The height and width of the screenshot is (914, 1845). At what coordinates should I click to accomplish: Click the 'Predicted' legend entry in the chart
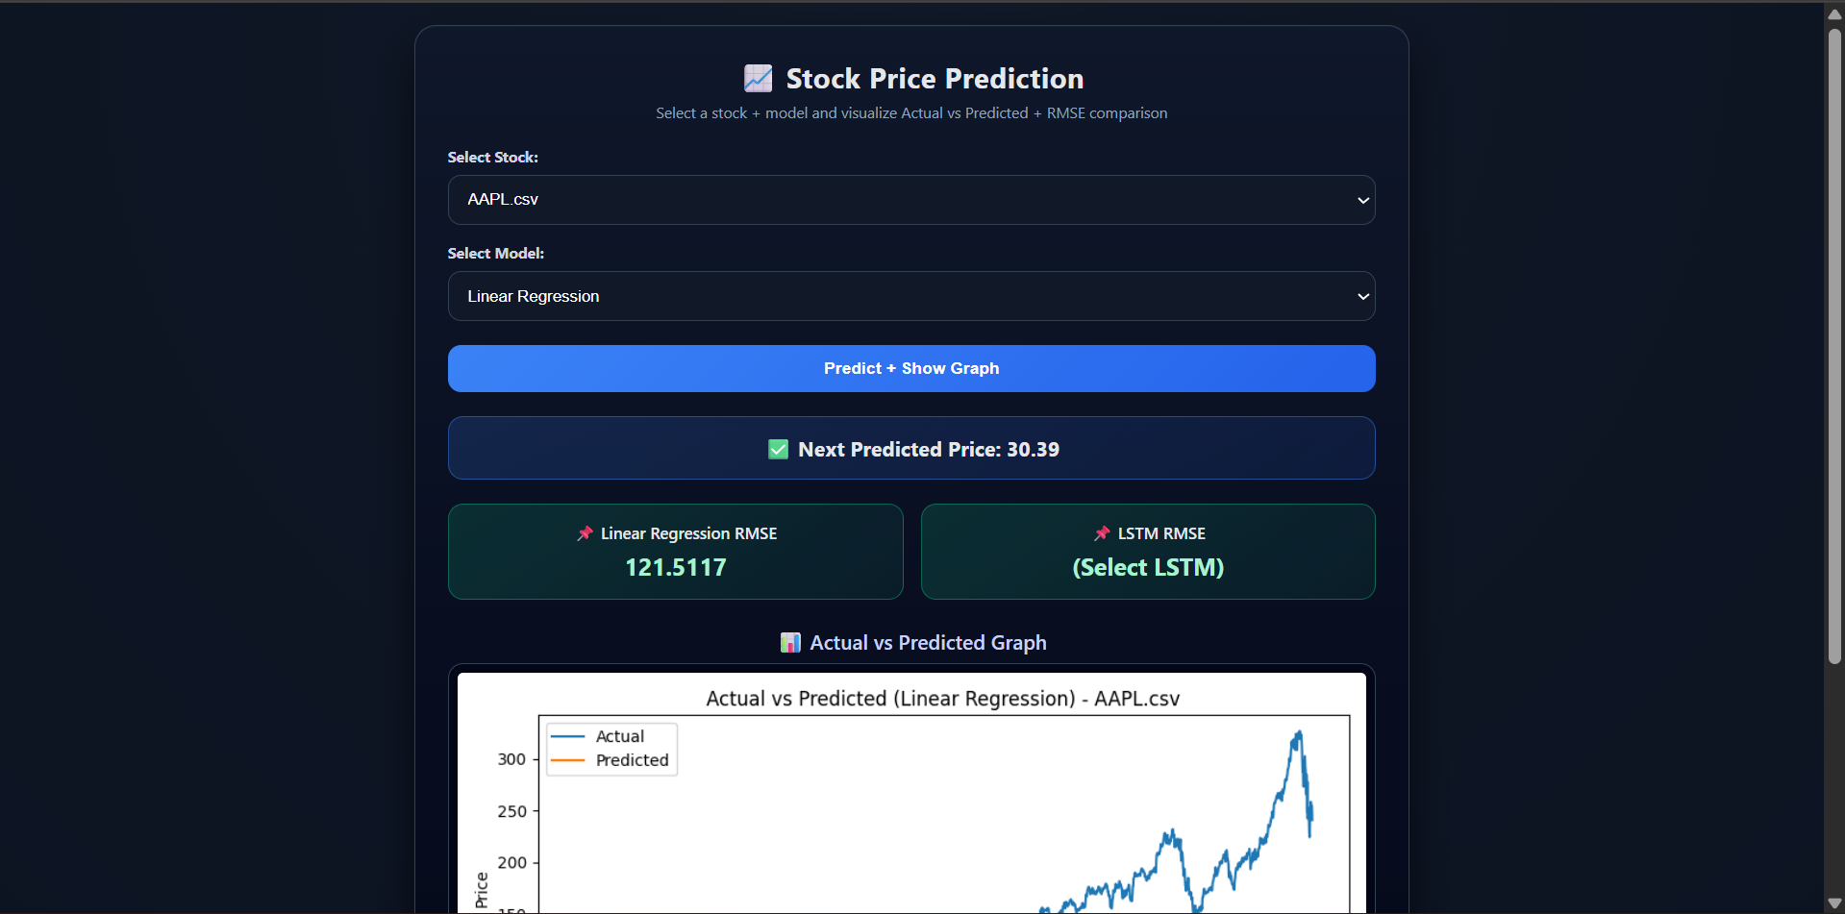632,760
